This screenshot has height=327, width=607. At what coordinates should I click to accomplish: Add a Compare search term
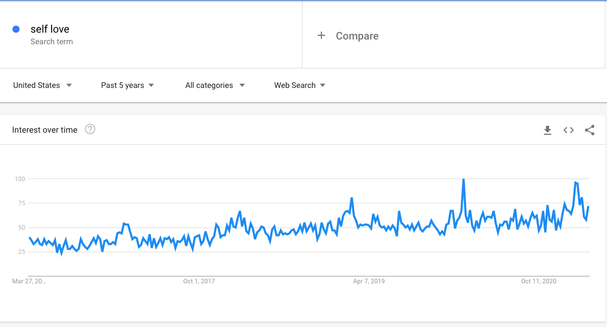point(357,36)
